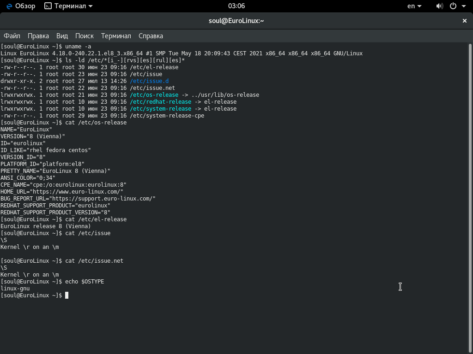473x354 pixels.
Task: Click the /etc/system-release-cpe file name
Action: (x=167, y=116)
